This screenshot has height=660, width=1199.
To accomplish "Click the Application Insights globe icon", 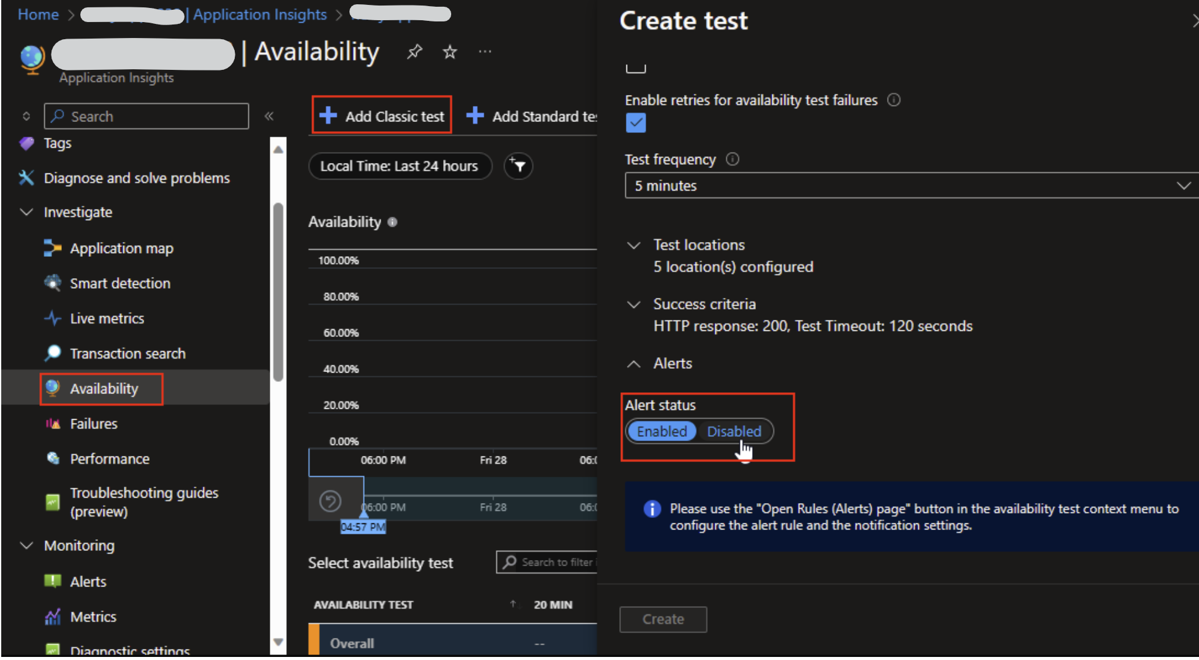I will [x=32, y=59].
